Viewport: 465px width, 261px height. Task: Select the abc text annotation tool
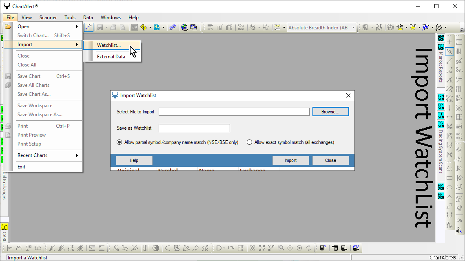(449, 168)
